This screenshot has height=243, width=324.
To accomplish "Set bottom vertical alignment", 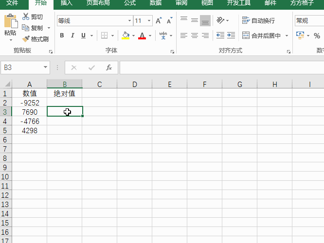I will [205, 20].
